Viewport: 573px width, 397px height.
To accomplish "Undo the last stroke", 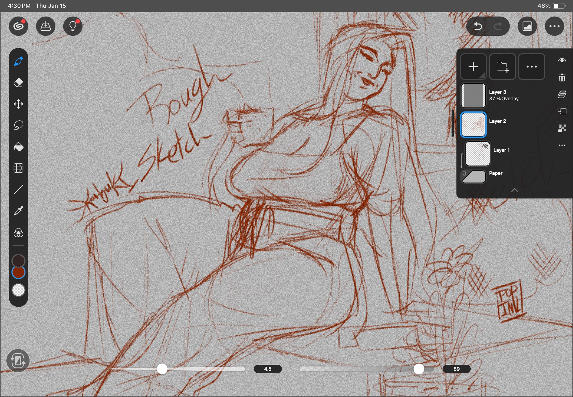I will click(x=478, y=26).
